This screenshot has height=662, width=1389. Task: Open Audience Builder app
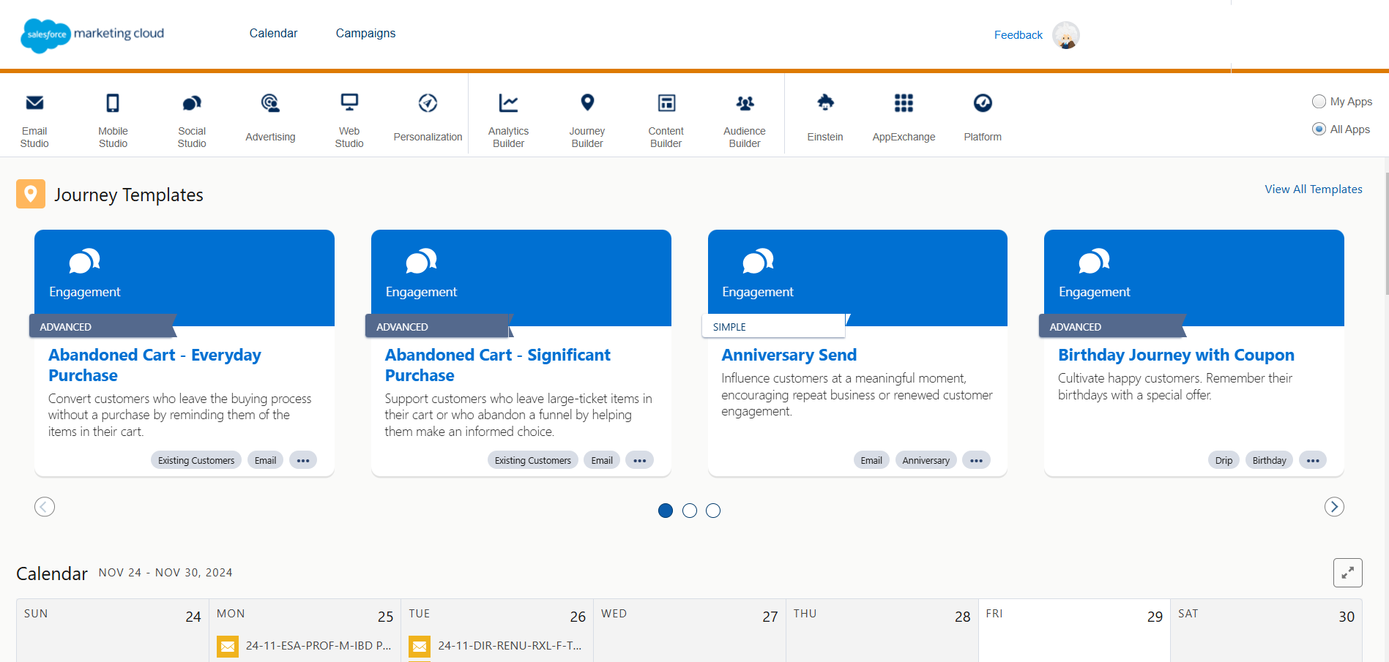point(745,121)
